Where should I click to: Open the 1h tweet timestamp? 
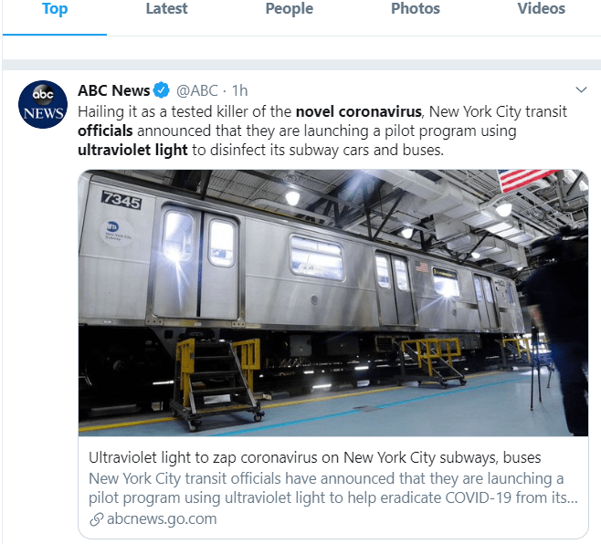tap(240, 90)
